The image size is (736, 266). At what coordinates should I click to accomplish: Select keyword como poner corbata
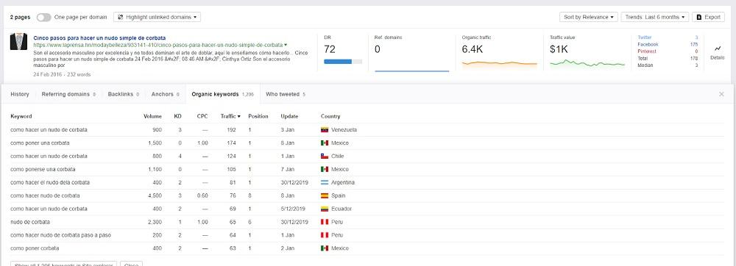point(35,248)
